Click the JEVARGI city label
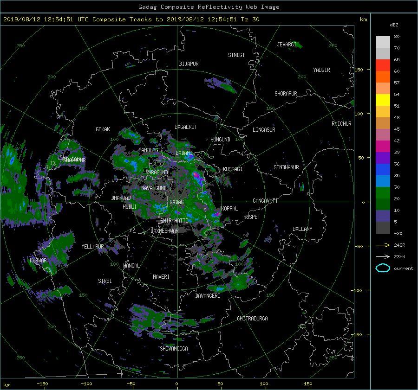The image size is (418, 390). click(x=287, y=45)
